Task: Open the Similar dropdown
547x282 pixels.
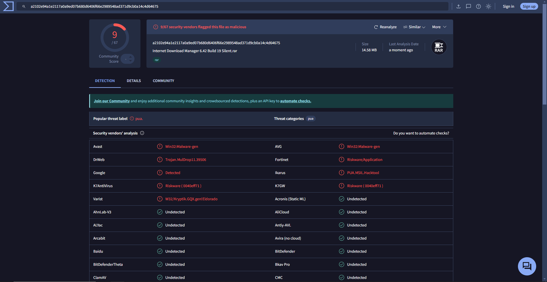Action: tap(414, 27)
